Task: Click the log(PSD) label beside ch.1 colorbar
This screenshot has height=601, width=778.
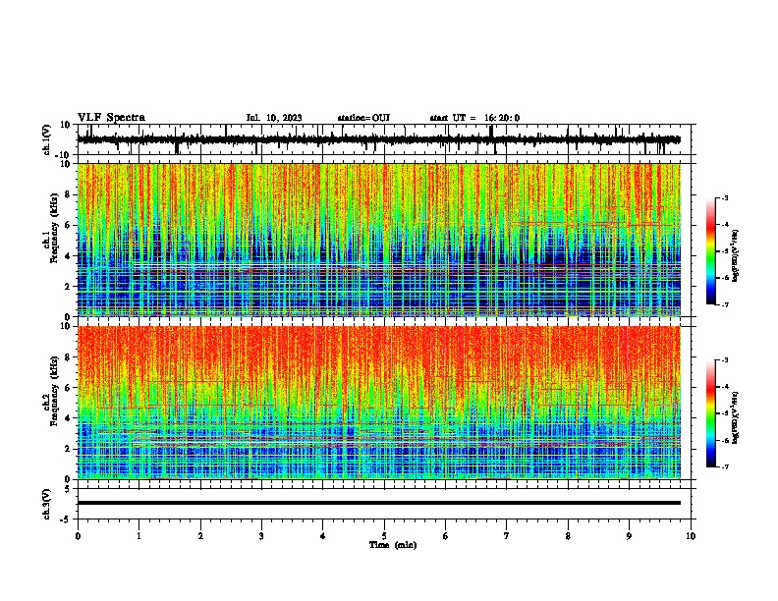Action: pyautogui.click(x=736, y=256)
